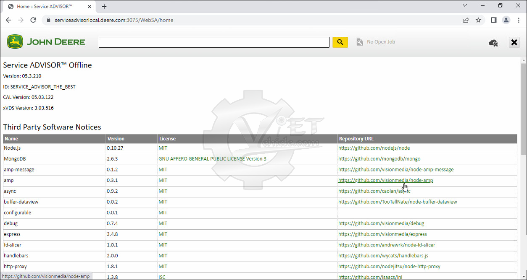The width and height of the screenshot is (527, 280).
Task: Select the buffer-dataview name cell
Action: tap(55, 202)
